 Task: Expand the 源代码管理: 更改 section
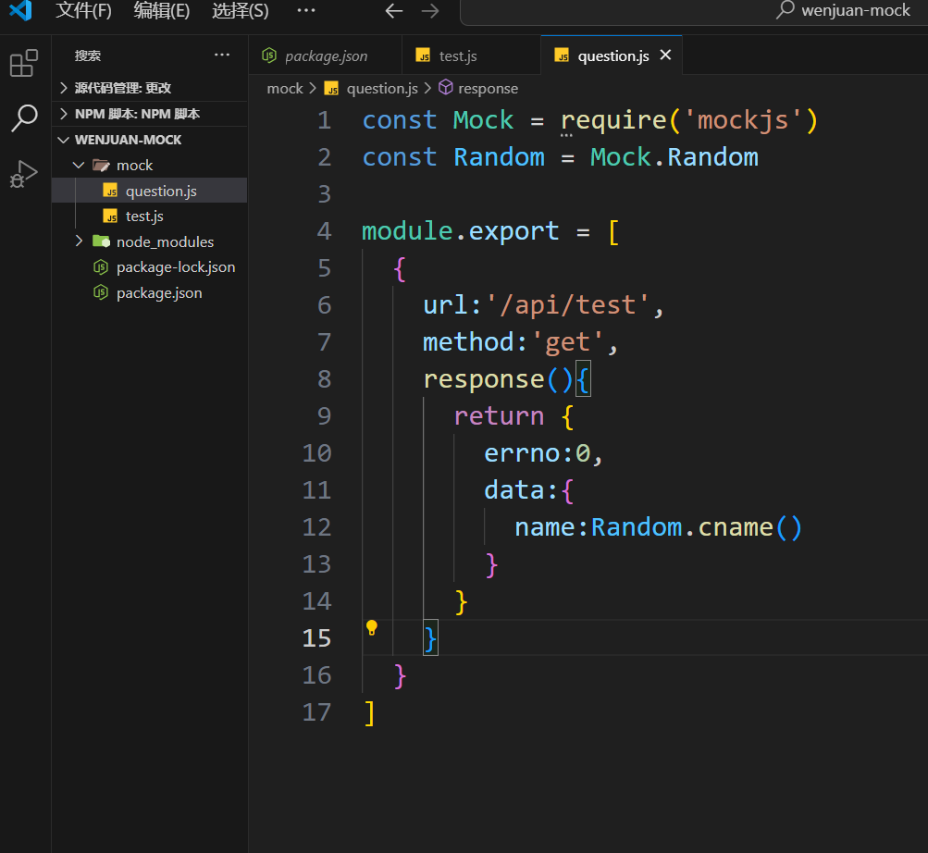pyautogui.click(x=150, y=88)
